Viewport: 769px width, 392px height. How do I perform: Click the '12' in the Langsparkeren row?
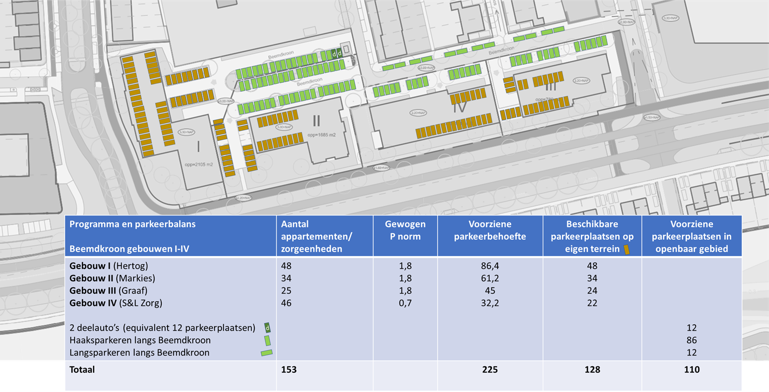tap(691, 353)
